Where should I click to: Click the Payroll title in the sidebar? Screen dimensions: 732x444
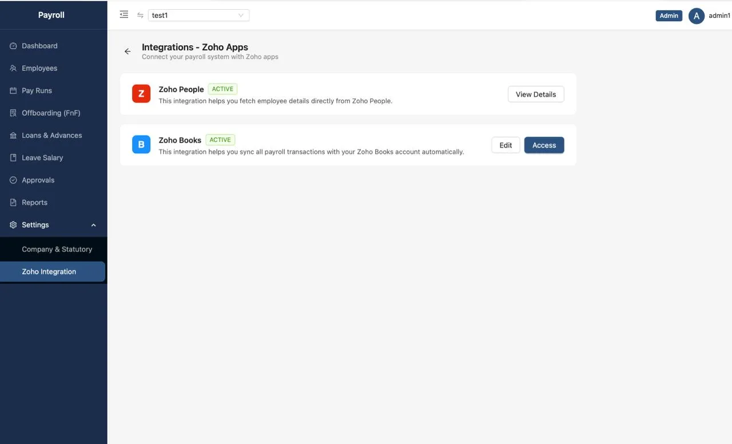coord(51,15)
